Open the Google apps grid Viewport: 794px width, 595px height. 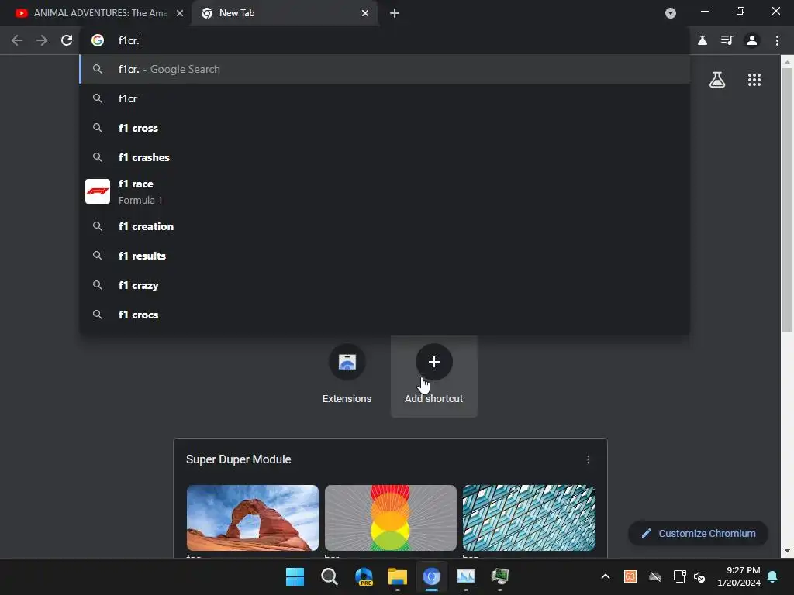pos(754,80)
